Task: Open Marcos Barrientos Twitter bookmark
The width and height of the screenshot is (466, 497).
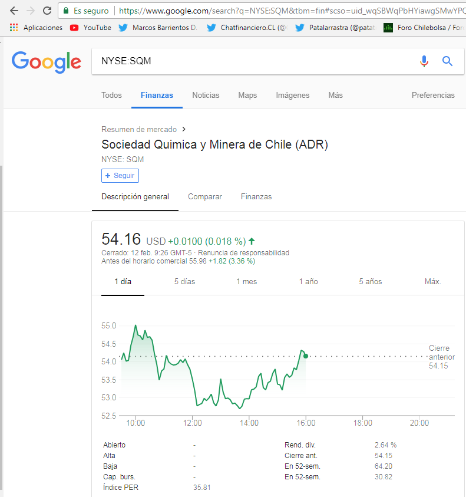Action: tap(157, 28)
